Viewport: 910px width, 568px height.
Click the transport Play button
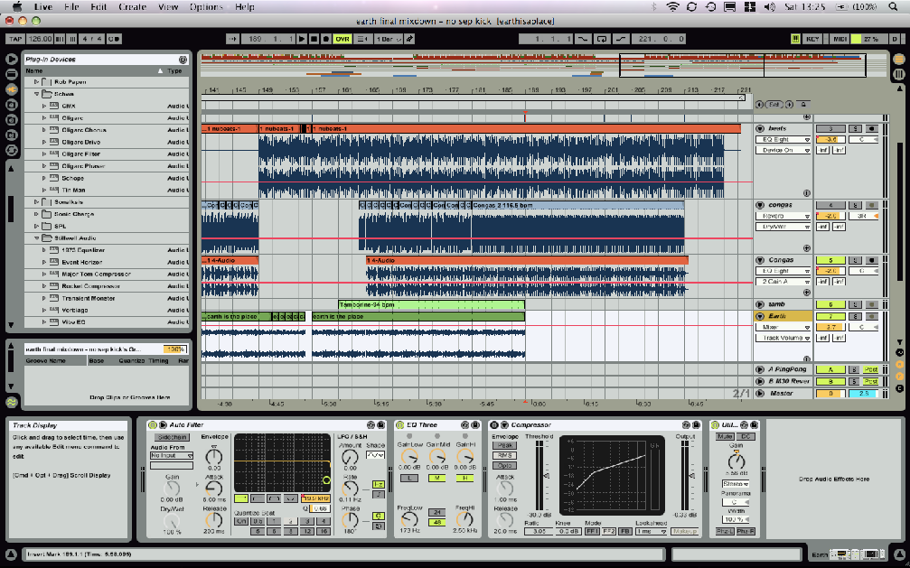302,39
